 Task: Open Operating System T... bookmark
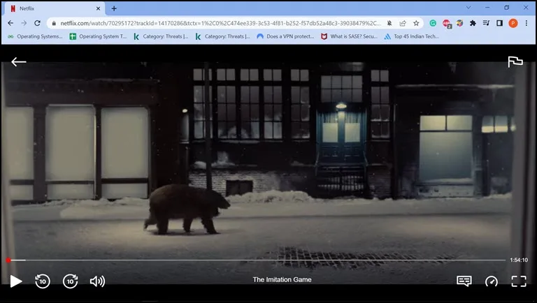[98, 36]
